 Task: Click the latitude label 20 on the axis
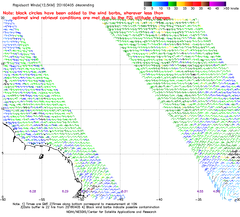tap(3, 18)
